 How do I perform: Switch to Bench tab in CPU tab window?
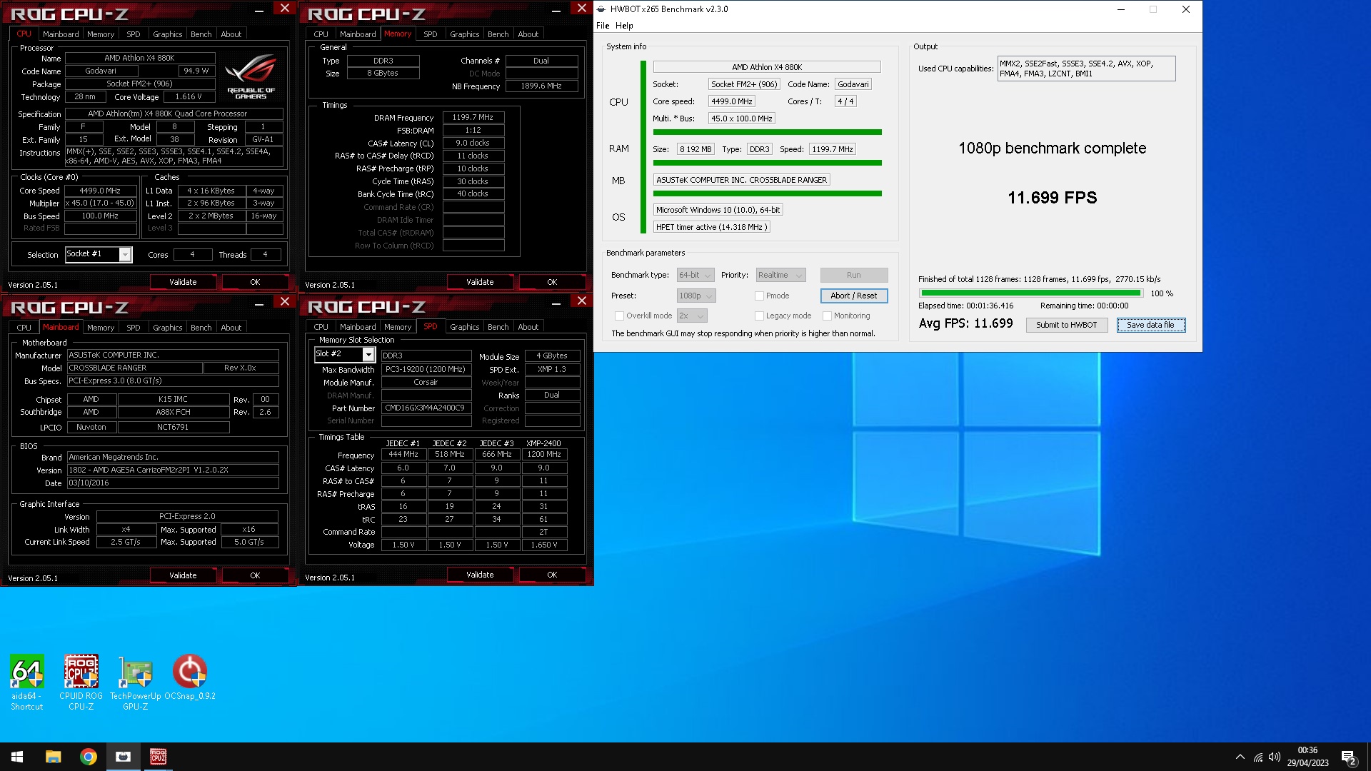pos(201,34)
